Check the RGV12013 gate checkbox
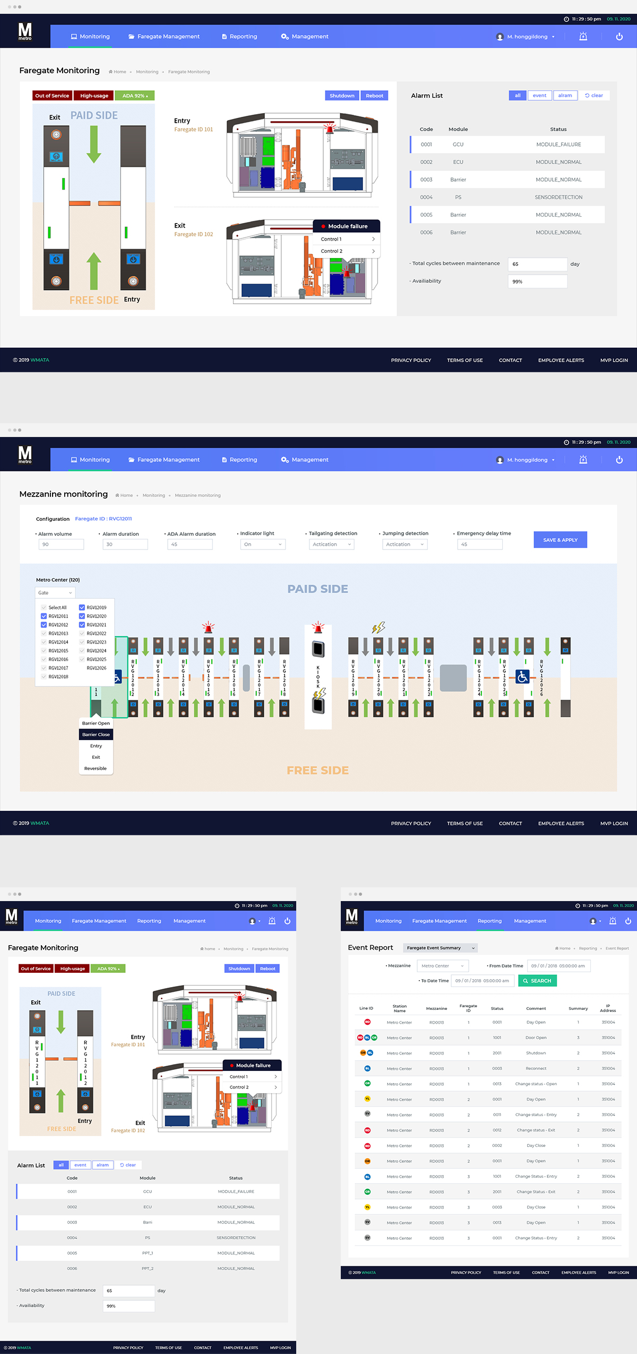Image resolution: width=637 pixels, height=1354 pixels. pos(44,633)
